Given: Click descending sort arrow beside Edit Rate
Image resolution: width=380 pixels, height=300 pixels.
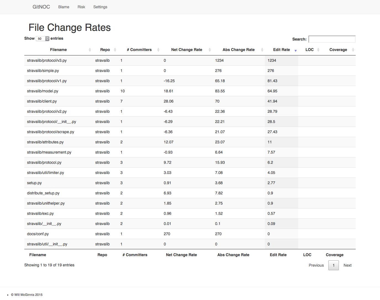Looking at the screenshot, I should tap(295, 50).
